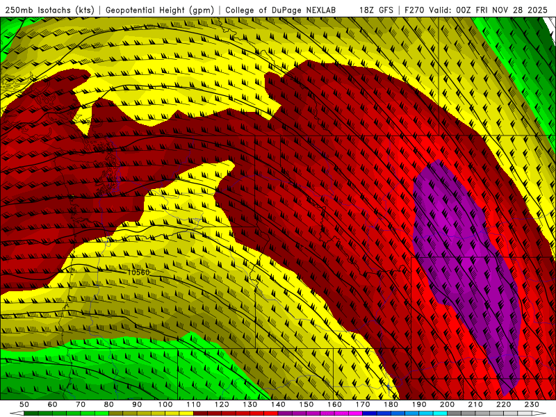Click the legend value 50
556x417 pixels.
[x=24, y=404]
